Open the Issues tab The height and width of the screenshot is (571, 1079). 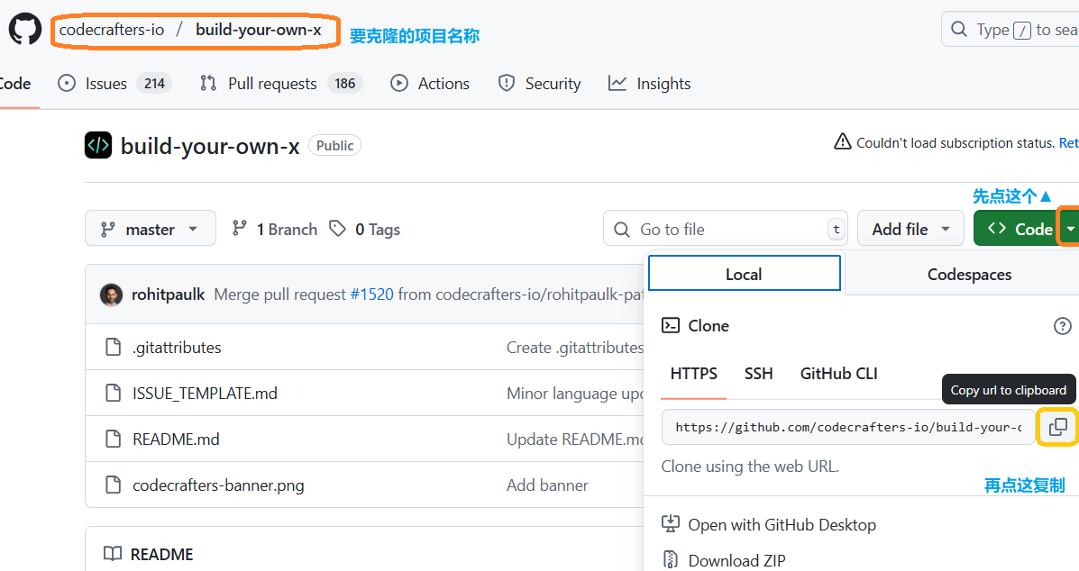pos(114,84)
